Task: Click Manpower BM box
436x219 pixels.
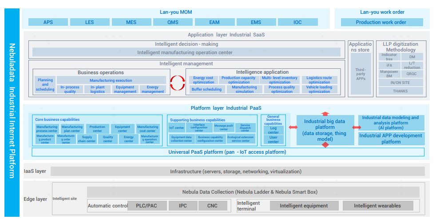Action: (389, 74)
